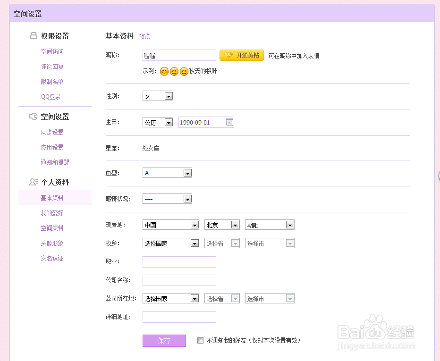Viewport: 440px width, 361px height.
Task: Click the emoji right before 秋天的枫叶
Action: click(x=184, y=71)
